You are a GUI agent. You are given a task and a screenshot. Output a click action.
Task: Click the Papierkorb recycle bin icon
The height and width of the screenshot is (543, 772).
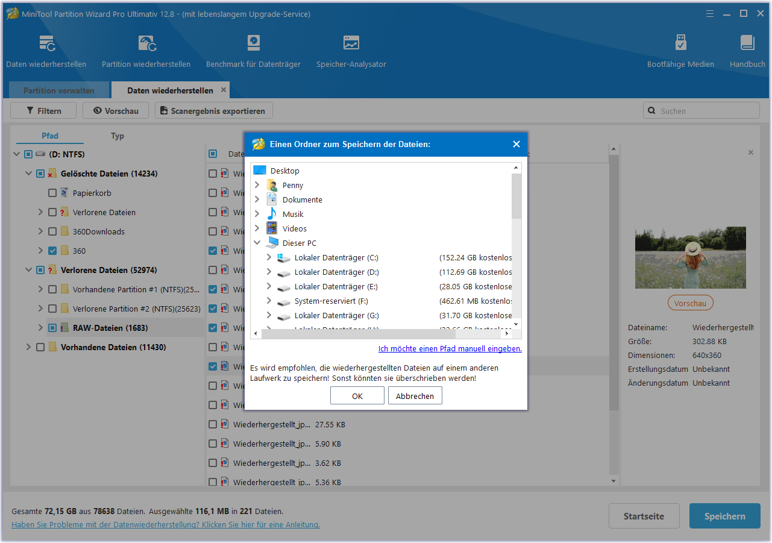tap(64, 193)
